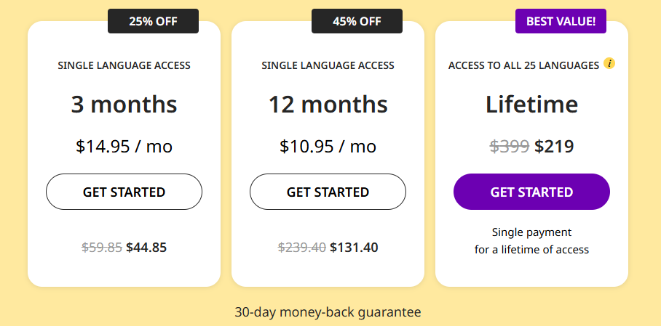Click the $131.40 total price

point(354,248)
